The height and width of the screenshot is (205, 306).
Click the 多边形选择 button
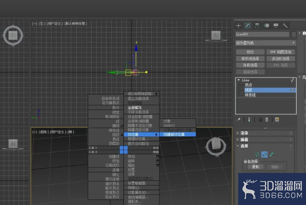[x=281, y=59]
